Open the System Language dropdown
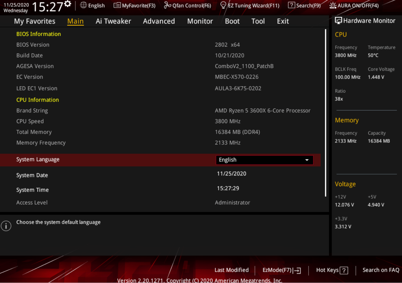402x283 pixels. click(x=264, y=160)
